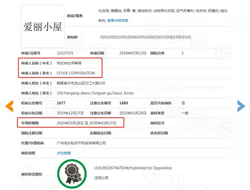Select the 初审公告期号 label

coord(32,103)
